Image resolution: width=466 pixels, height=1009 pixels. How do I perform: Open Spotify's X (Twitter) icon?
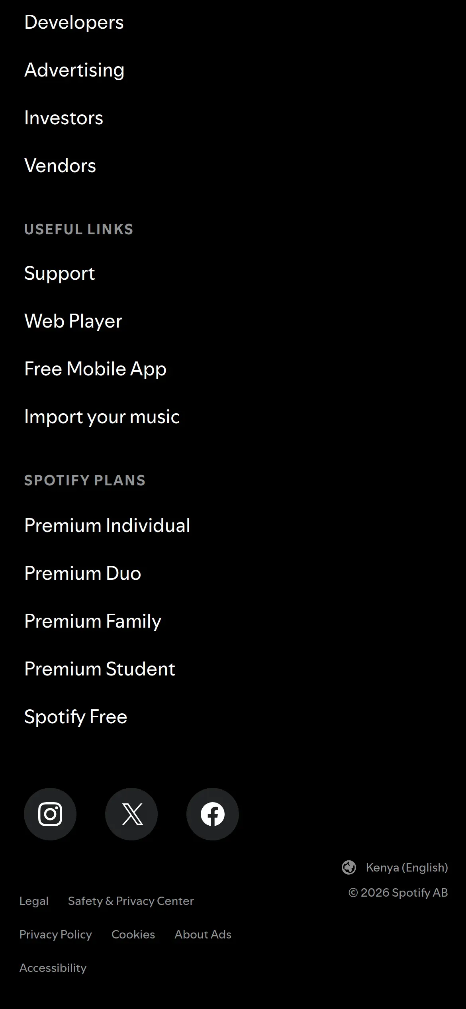coord(131,814)
